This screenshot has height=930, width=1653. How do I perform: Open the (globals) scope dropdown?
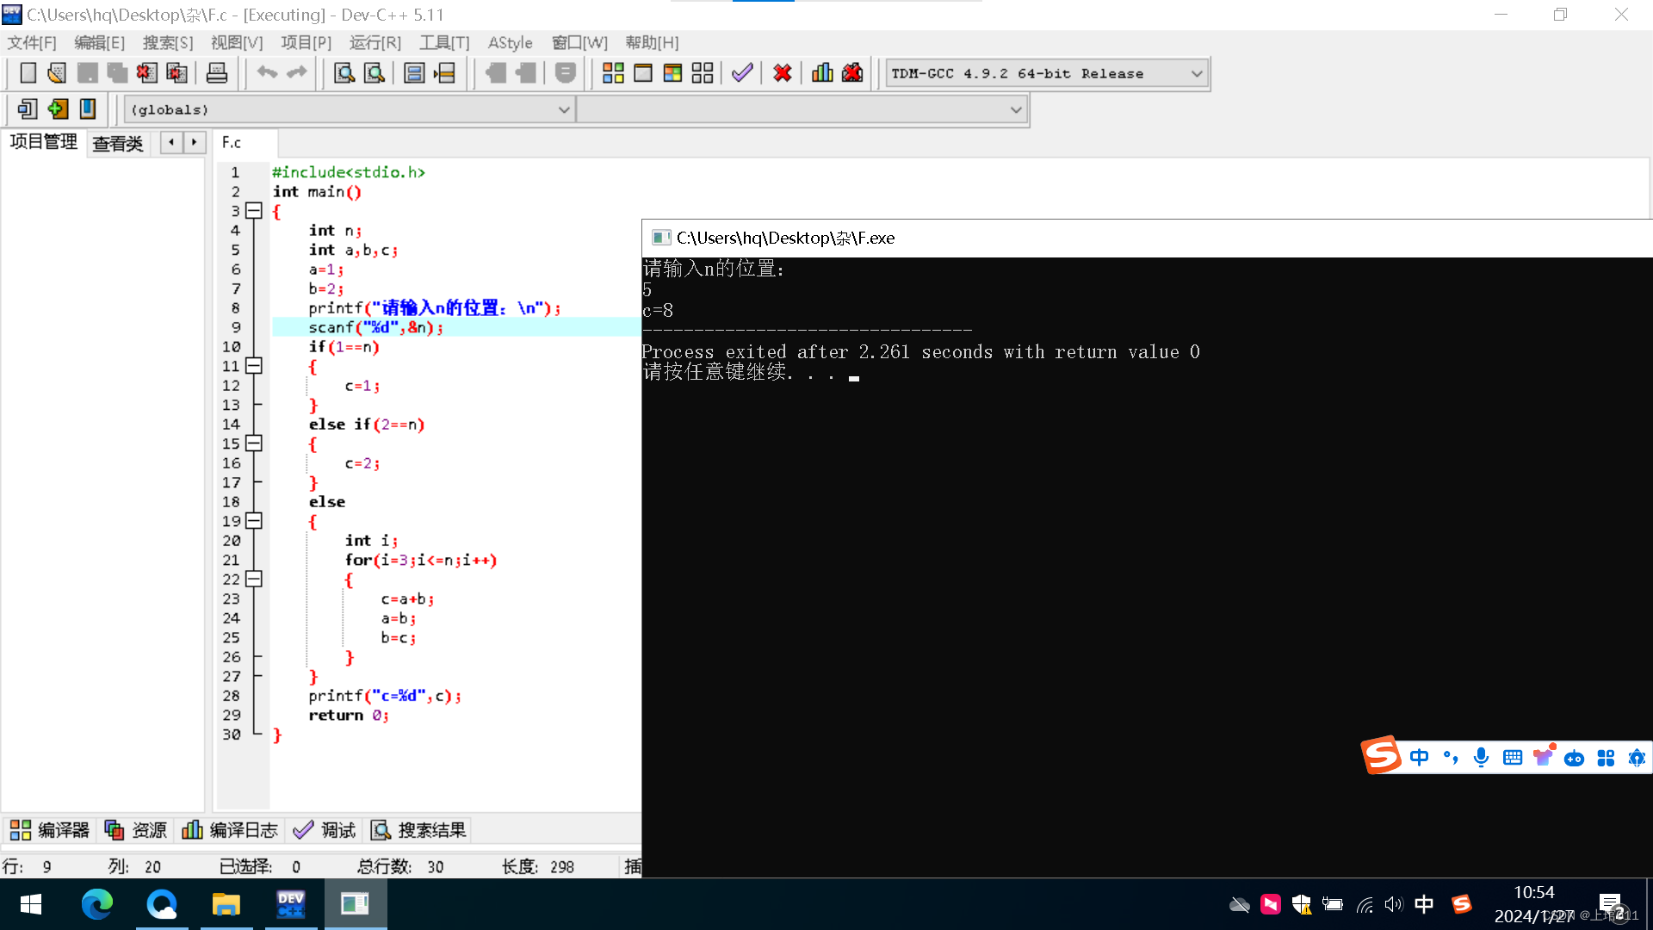point(563,110)
